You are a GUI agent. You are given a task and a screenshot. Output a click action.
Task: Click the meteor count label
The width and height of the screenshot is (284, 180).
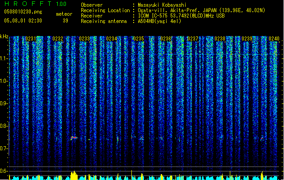pos(64,14)
